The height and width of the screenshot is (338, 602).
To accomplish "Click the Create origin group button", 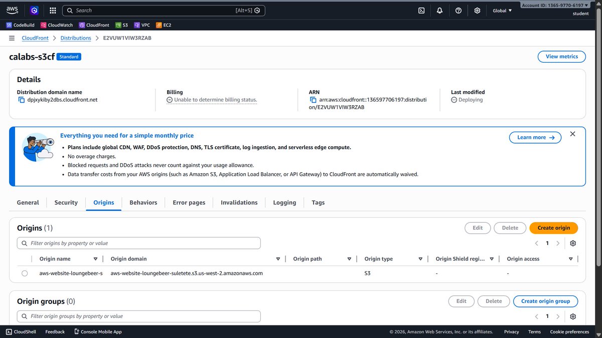I will tap(545, 301).
